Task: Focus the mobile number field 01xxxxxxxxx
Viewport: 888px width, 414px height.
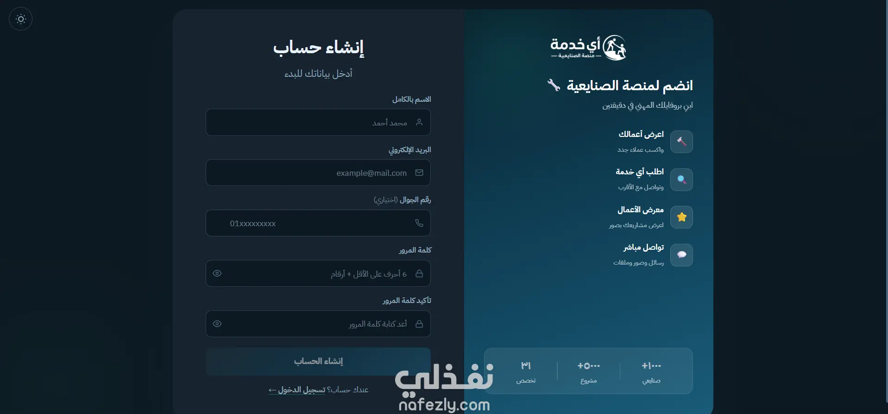Action: tap(318, 223)
